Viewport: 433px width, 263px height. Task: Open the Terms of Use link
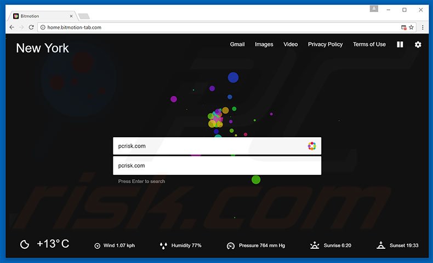coord(369,44)
